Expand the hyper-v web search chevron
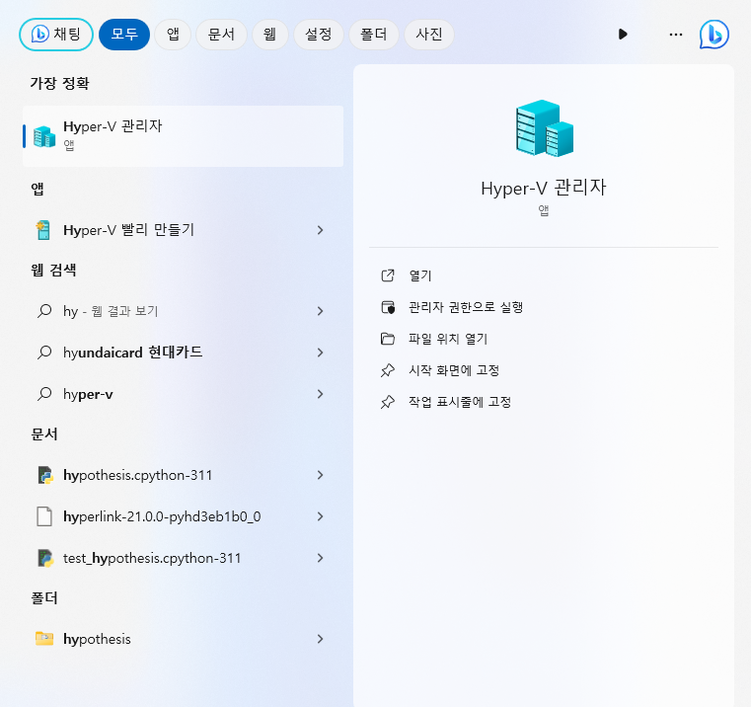The width and height of the screenshot is (751, 707). click(320, 394)
